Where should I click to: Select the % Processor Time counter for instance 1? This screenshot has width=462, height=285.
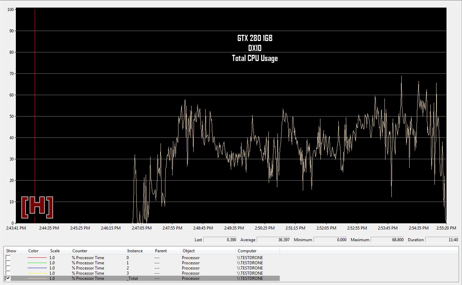tap(88, 263)
